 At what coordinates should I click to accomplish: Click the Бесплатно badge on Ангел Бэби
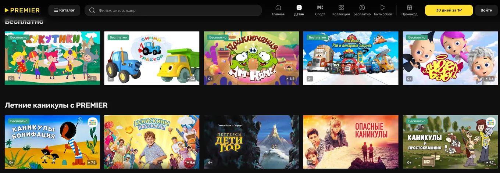click(x=417, y=37)
